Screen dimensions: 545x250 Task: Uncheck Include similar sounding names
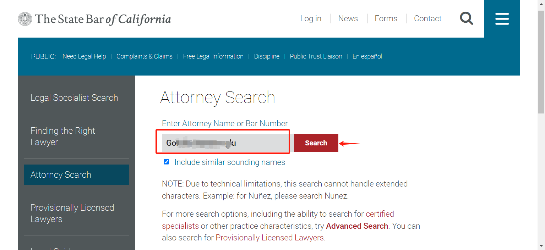point(166,162)
